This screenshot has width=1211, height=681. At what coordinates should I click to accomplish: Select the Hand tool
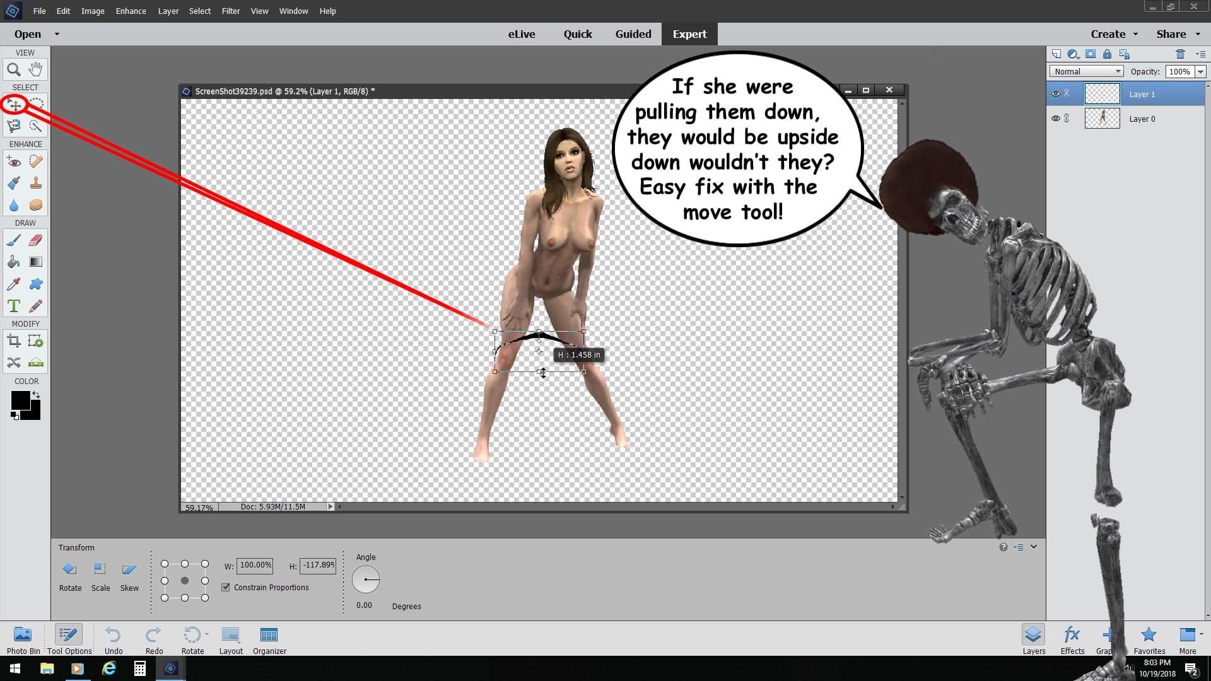coord(36,69)
